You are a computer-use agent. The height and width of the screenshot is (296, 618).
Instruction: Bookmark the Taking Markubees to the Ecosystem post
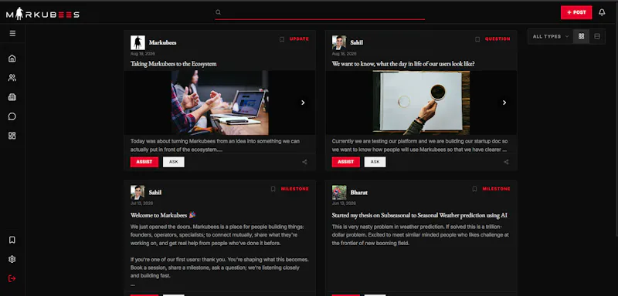click(x=282, y=39)
